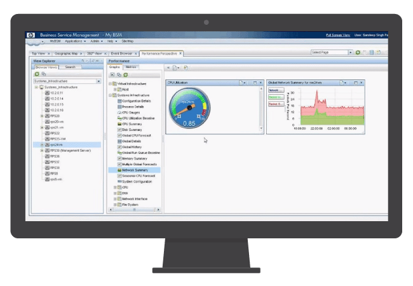Open the Global History graph
The height and width of the screenshot is (286, 413).
point(130,147)
